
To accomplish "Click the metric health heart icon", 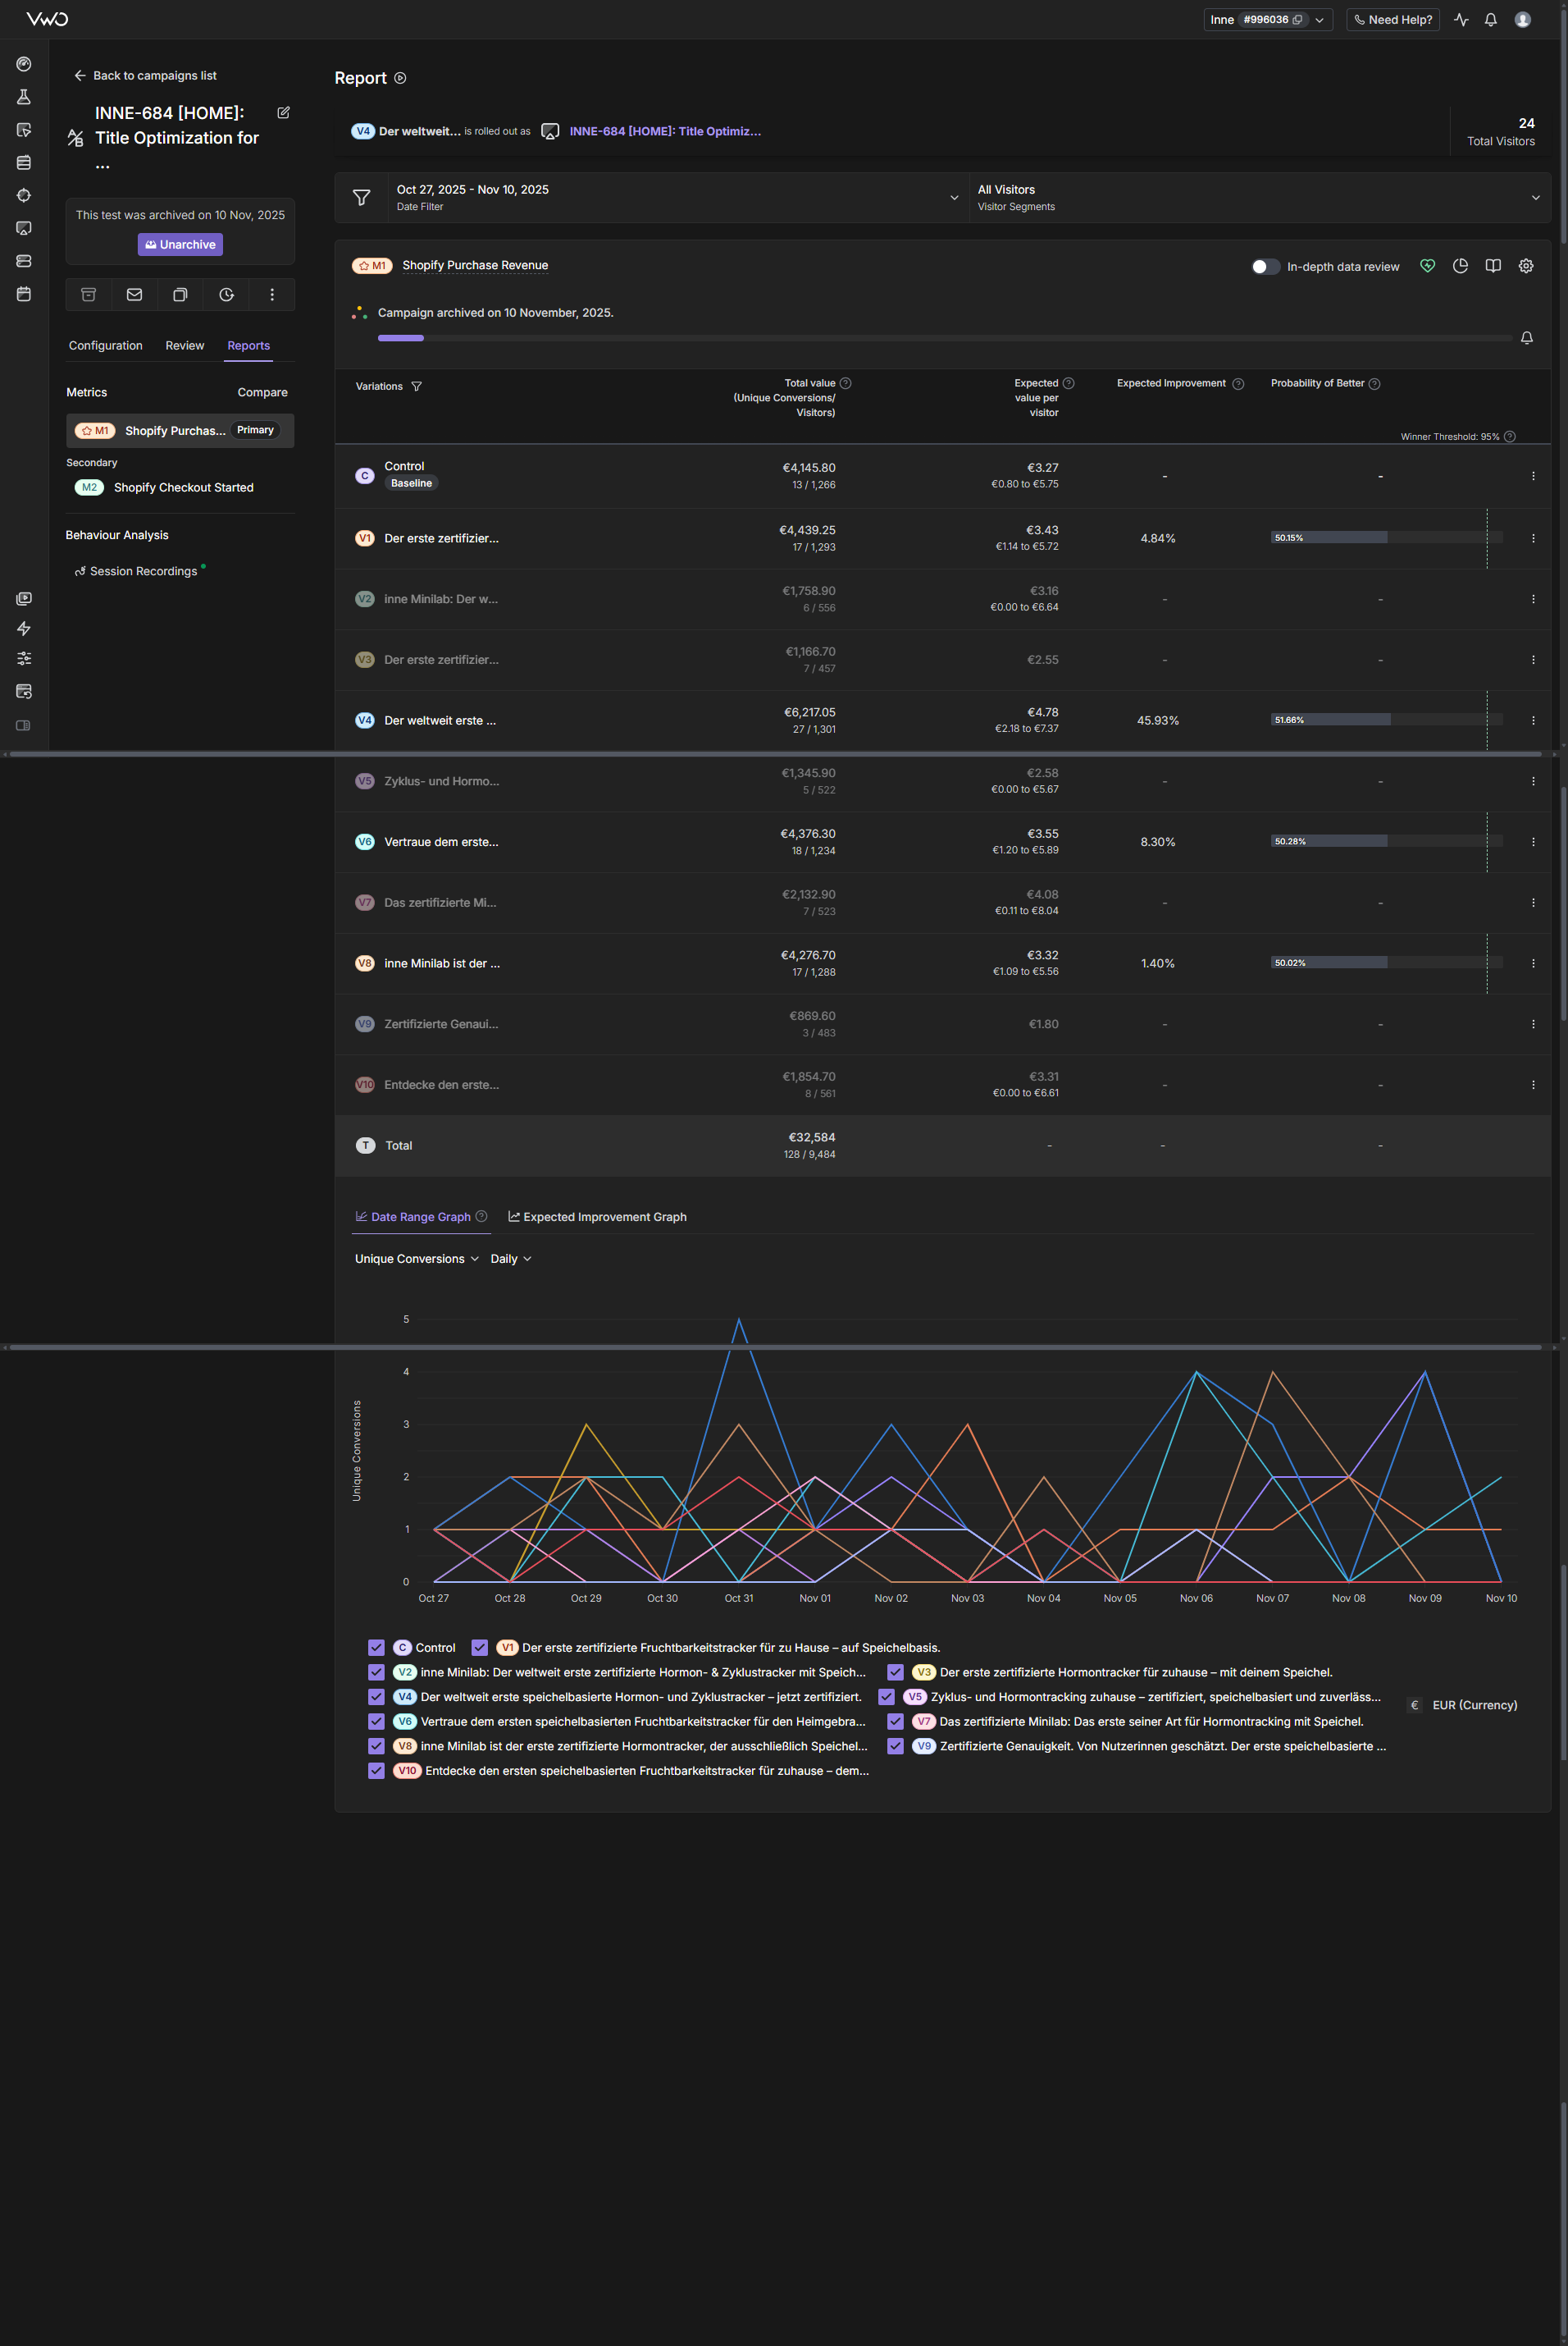I will [1427, 266].
